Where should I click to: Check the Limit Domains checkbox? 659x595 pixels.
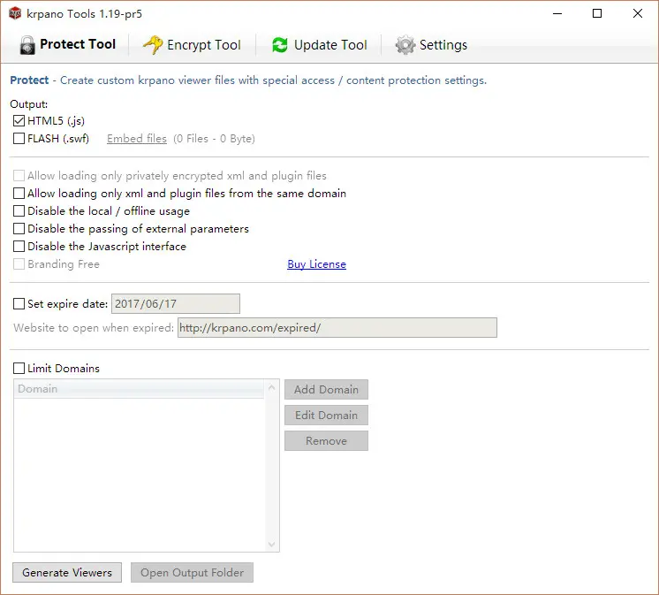click(x=19, y=369)
